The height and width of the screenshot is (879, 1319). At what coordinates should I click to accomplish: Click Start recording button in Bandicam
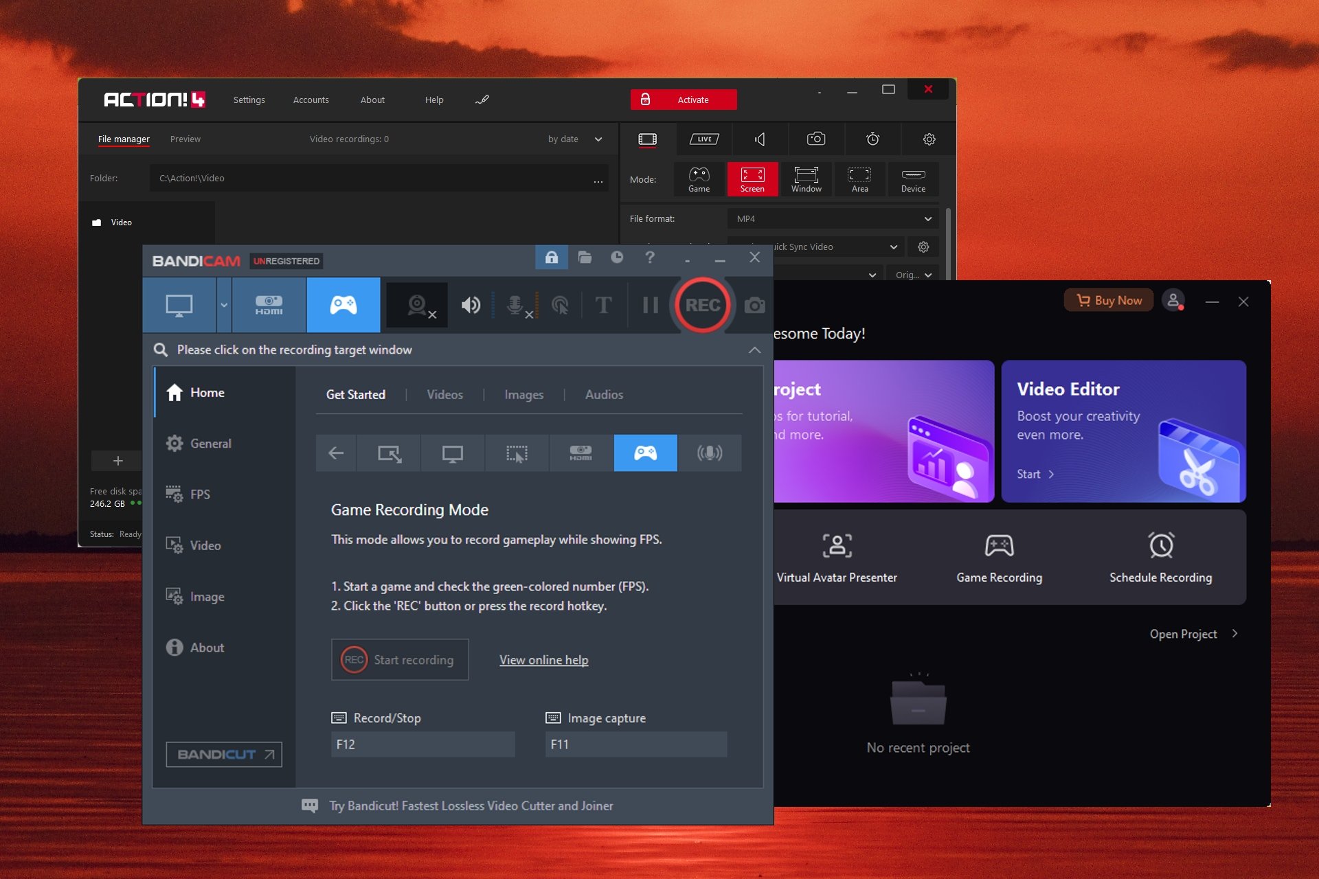click(x=400, y=660)
